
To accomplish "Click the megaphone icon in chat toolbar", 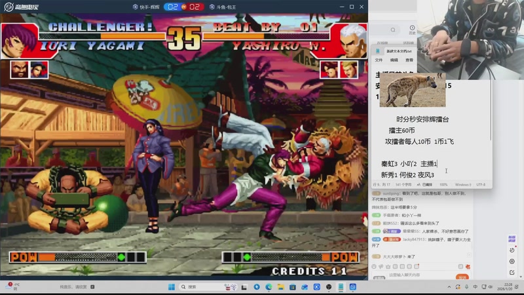I will (381, 267).
